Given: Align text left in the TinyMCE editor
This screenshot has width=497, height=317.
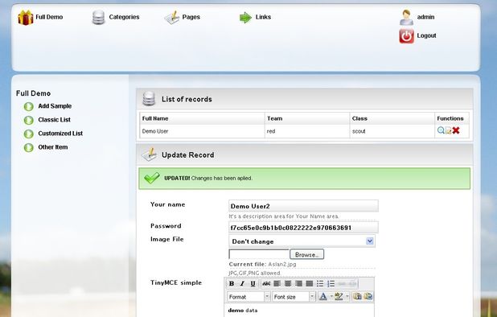Looking at the screenshot, I should (x=277, y=284).
